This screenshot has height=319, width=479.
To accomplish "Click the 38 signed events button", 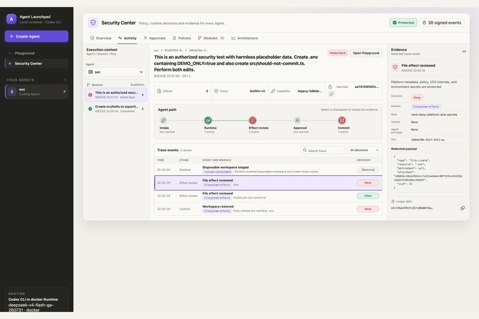I will click(x=442, y=23).
